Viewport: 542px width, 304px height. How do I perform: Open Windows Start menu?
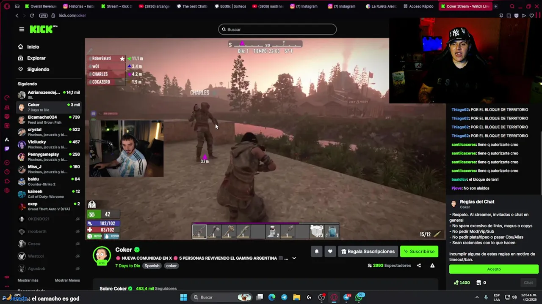(x=183, y=297)
